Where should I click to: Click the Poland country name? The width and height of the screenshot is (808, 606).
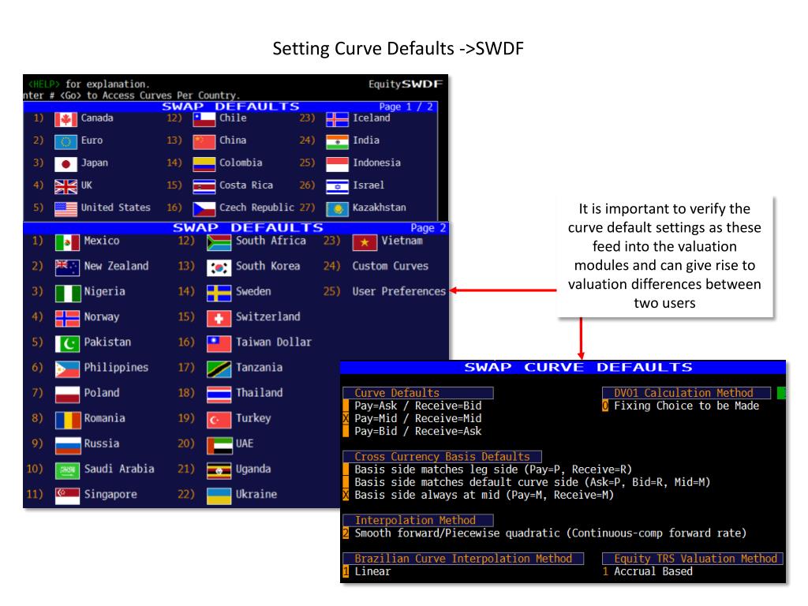[x=102, y=393]
